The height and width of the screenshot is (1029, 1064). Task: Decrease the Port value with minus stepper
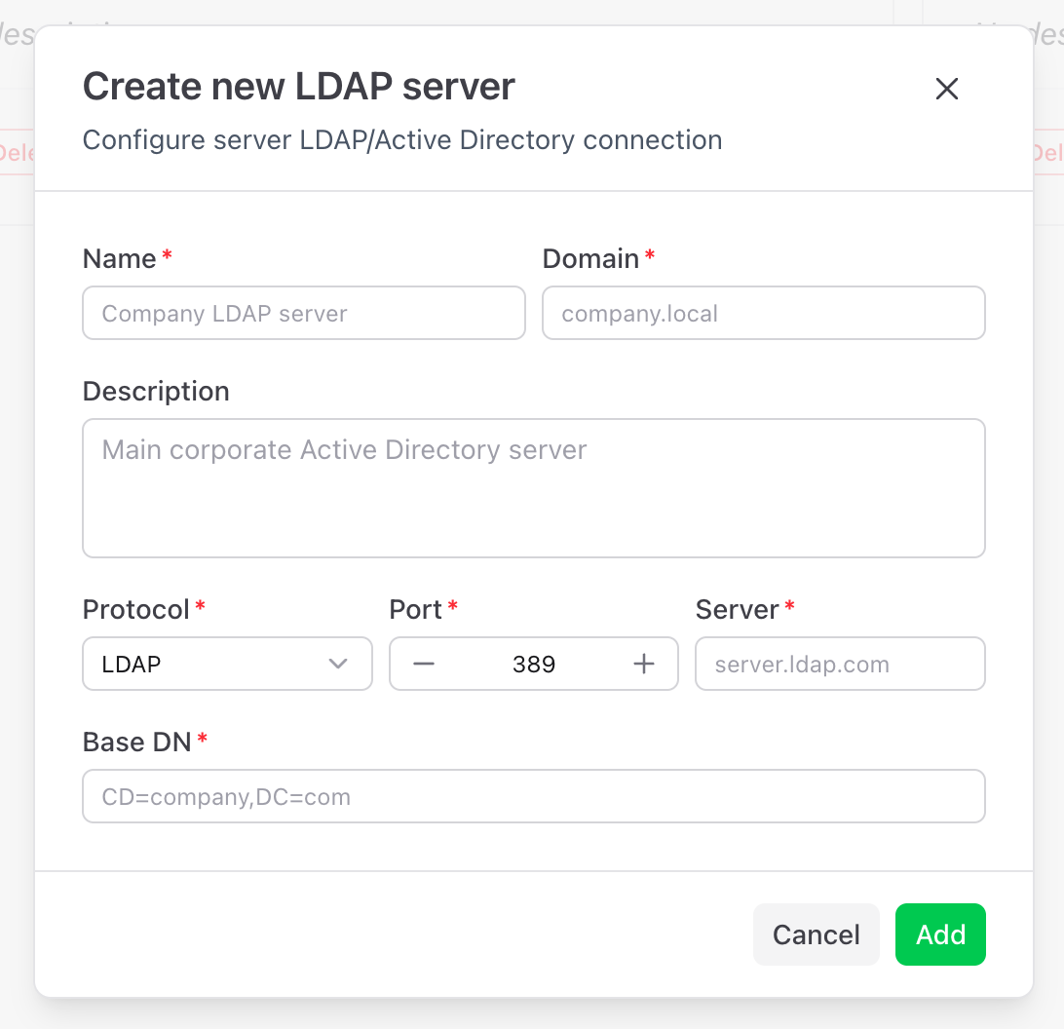point(424,664)
